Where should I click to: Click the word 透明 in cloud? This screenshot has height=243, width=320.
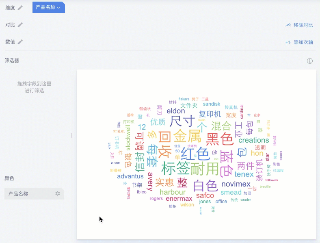[260, 148]
